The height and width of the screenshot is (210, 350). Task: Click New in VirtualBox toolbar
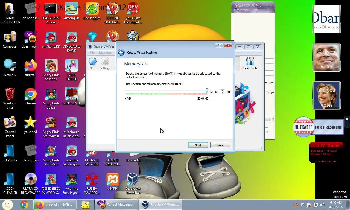coord(93,63)
